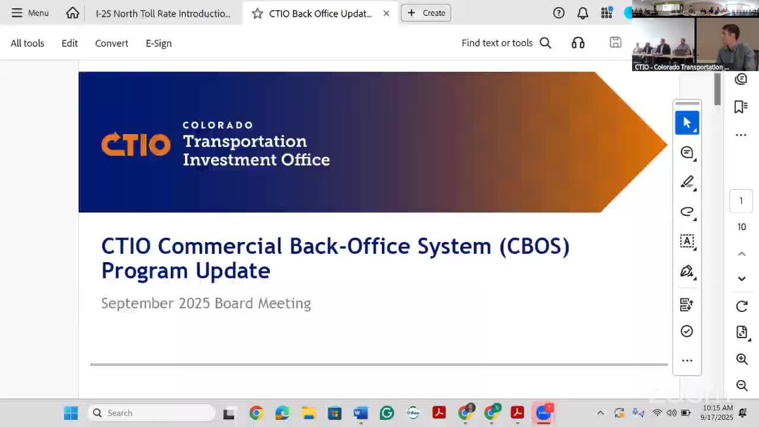Open the Adobe apps grid launcher

(606, 13)
